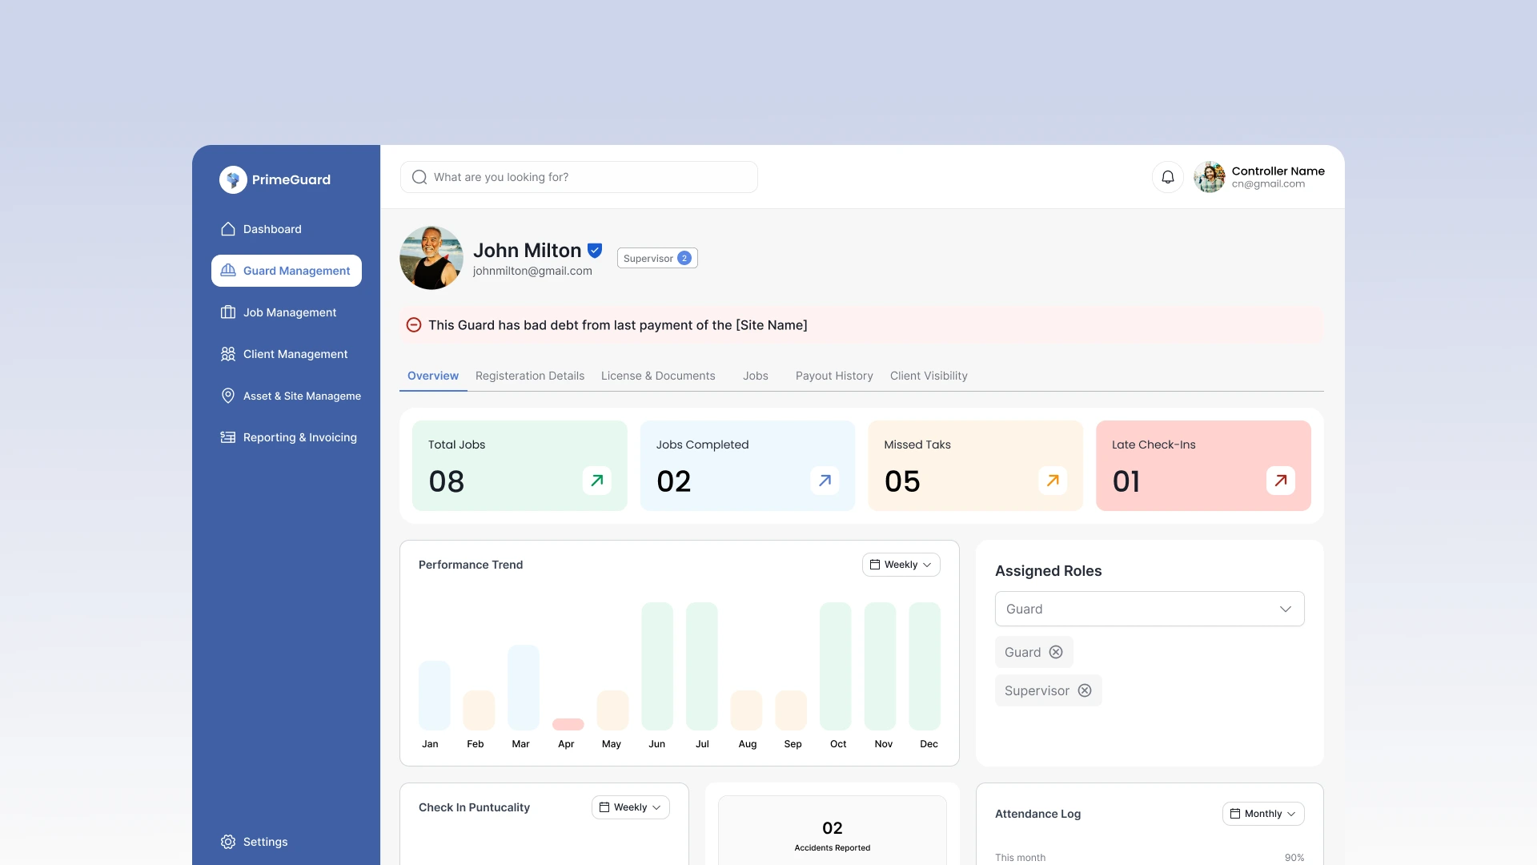
Task: Focus the 'What are you looking for?' search field
Action: tap(579, 177)
